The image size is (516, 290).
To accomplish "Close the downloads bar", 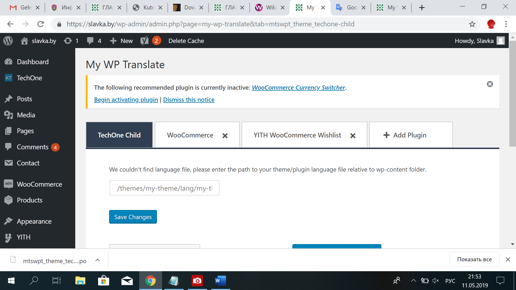I will (508, 259).
